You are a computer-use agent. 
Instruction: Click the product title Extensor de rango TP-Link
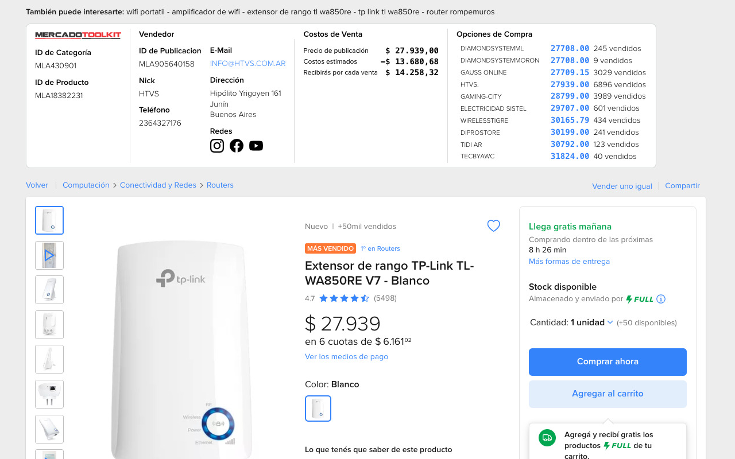[389, 273]
